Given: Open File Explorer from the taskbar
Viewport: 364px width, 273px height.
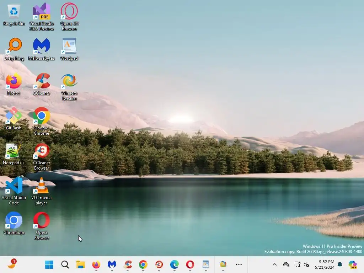Looking at the screenshot, I should tap(81, 264).
